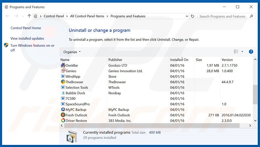Select the DeskBar program name
The width and height of the screenshot is (260, 147).
point(72,65)
